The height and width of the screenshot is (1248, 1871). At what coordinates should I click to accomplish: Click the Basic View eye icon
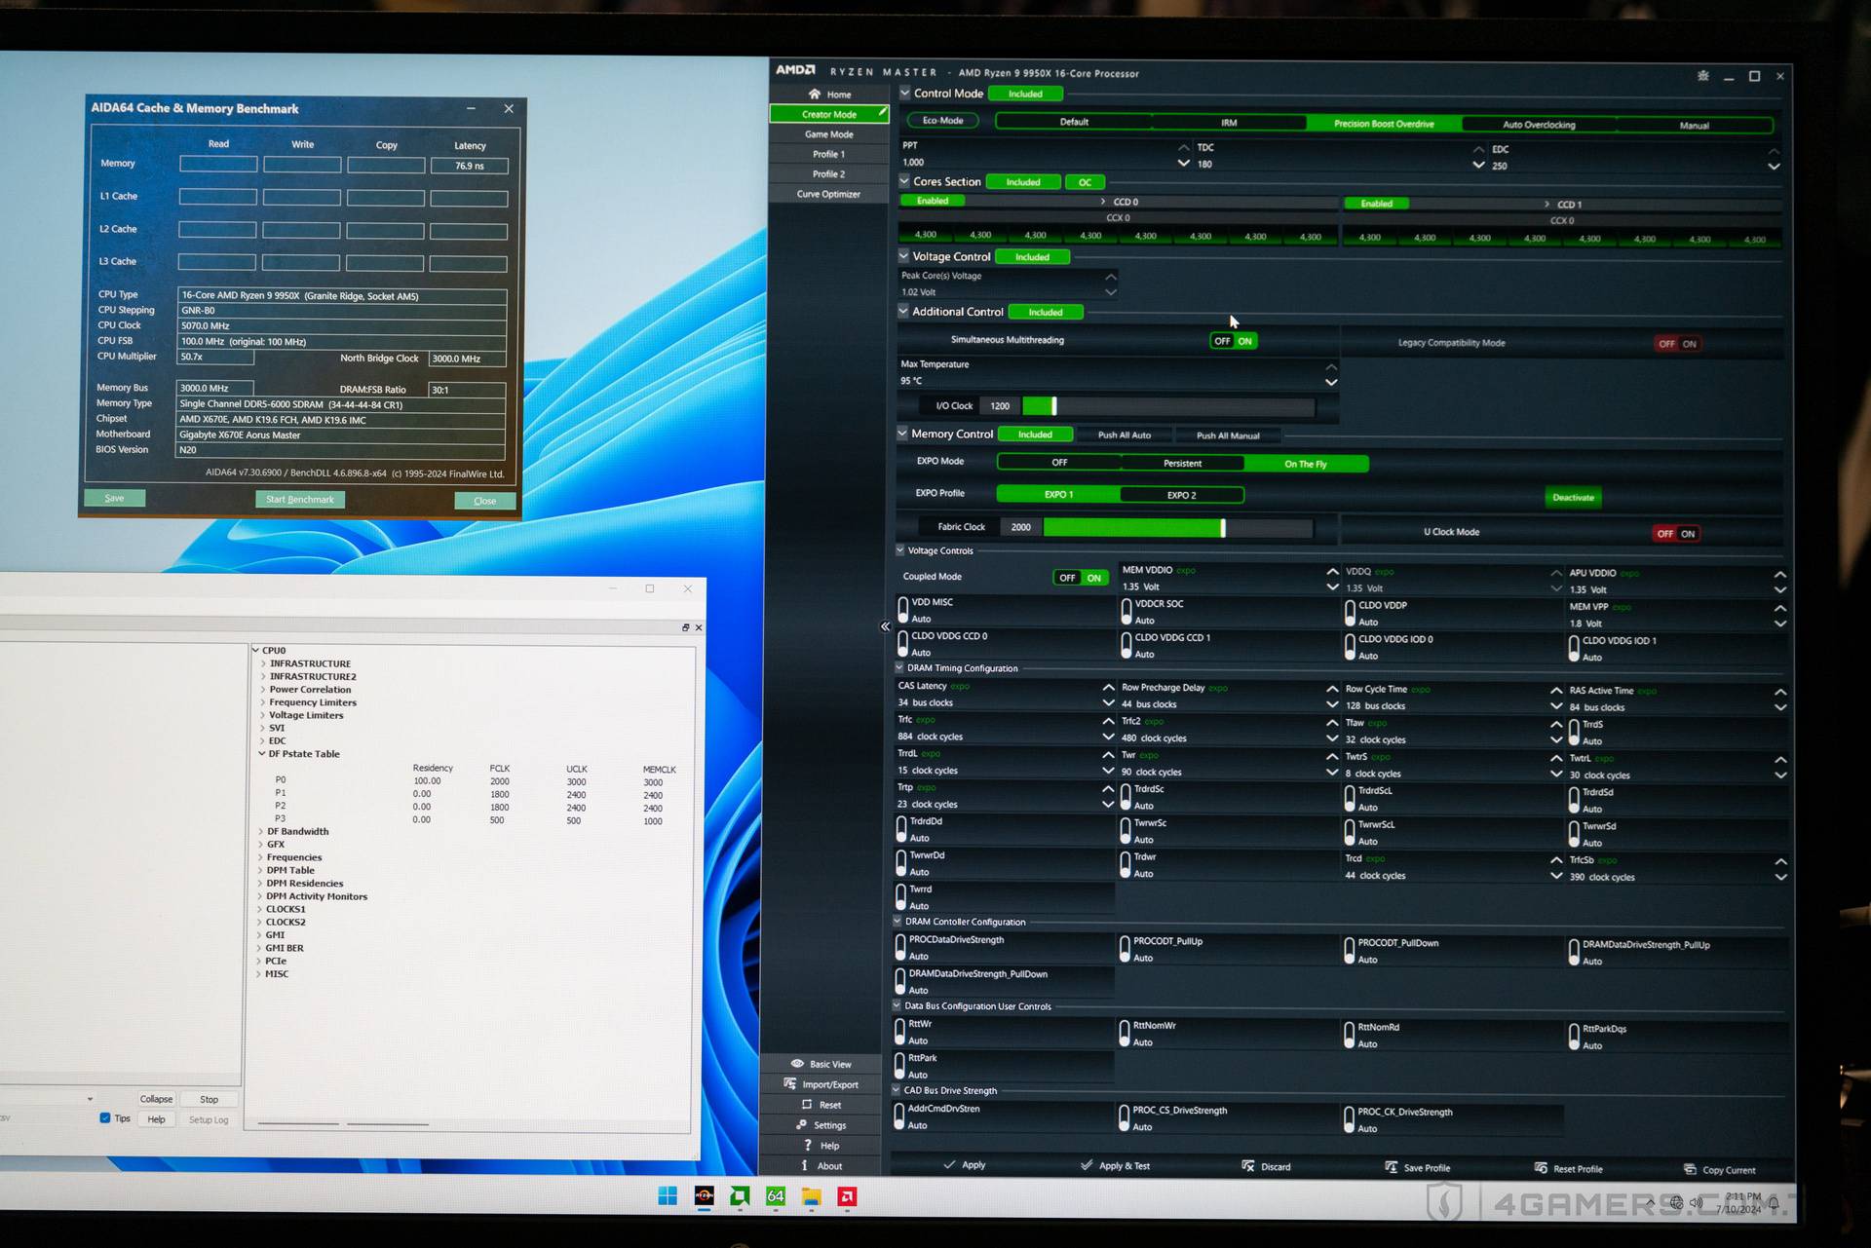pyautogui.click(x=797, y=1064)
